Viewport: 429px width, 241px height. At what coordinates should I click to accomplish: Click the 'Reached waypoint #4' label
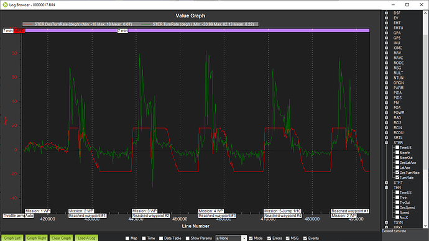pos(283,216)
